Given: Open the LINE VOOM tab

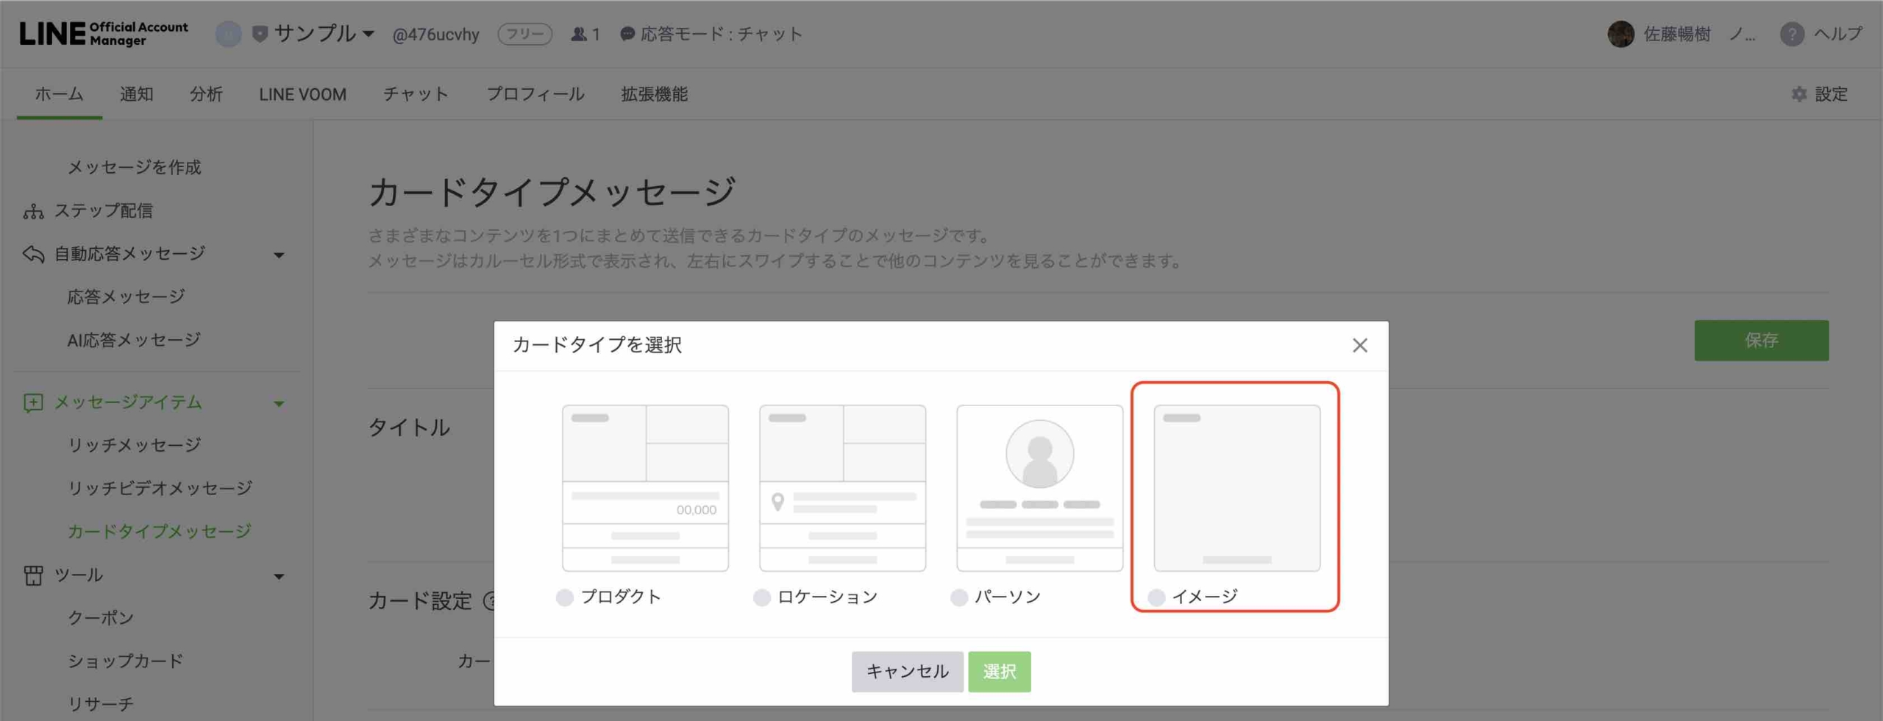Looking at the screenshot, I should (302, 94).
